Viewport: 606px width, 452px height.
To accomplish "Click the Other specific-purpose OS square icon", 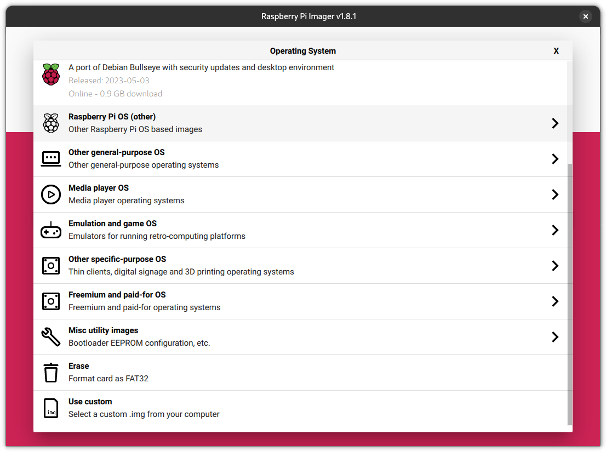I will tap(51, 266).
